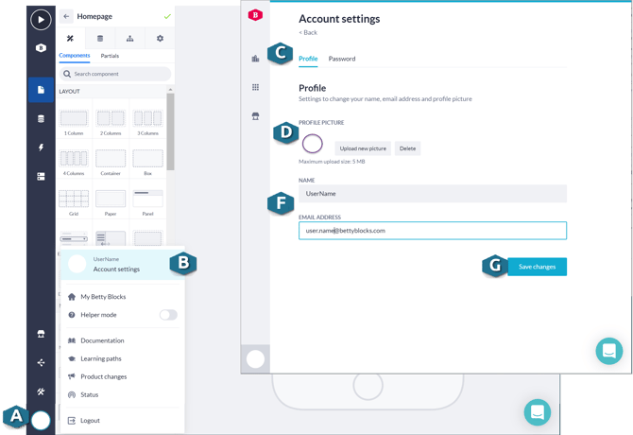Select the Profile tab

(308, 59)
